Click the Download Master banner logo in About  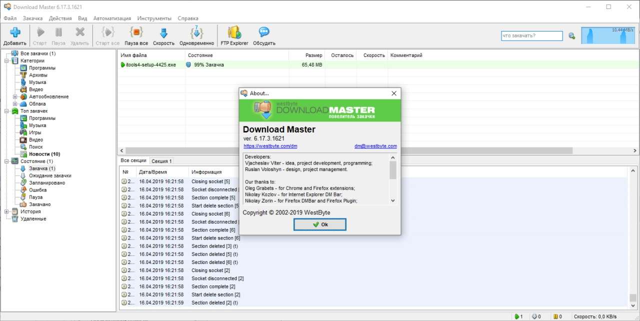pos(319,110)
